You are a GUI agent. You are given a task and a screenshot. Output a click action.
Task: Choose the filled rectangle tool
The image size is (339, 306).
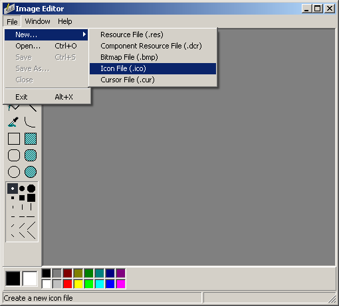(31, 139)
